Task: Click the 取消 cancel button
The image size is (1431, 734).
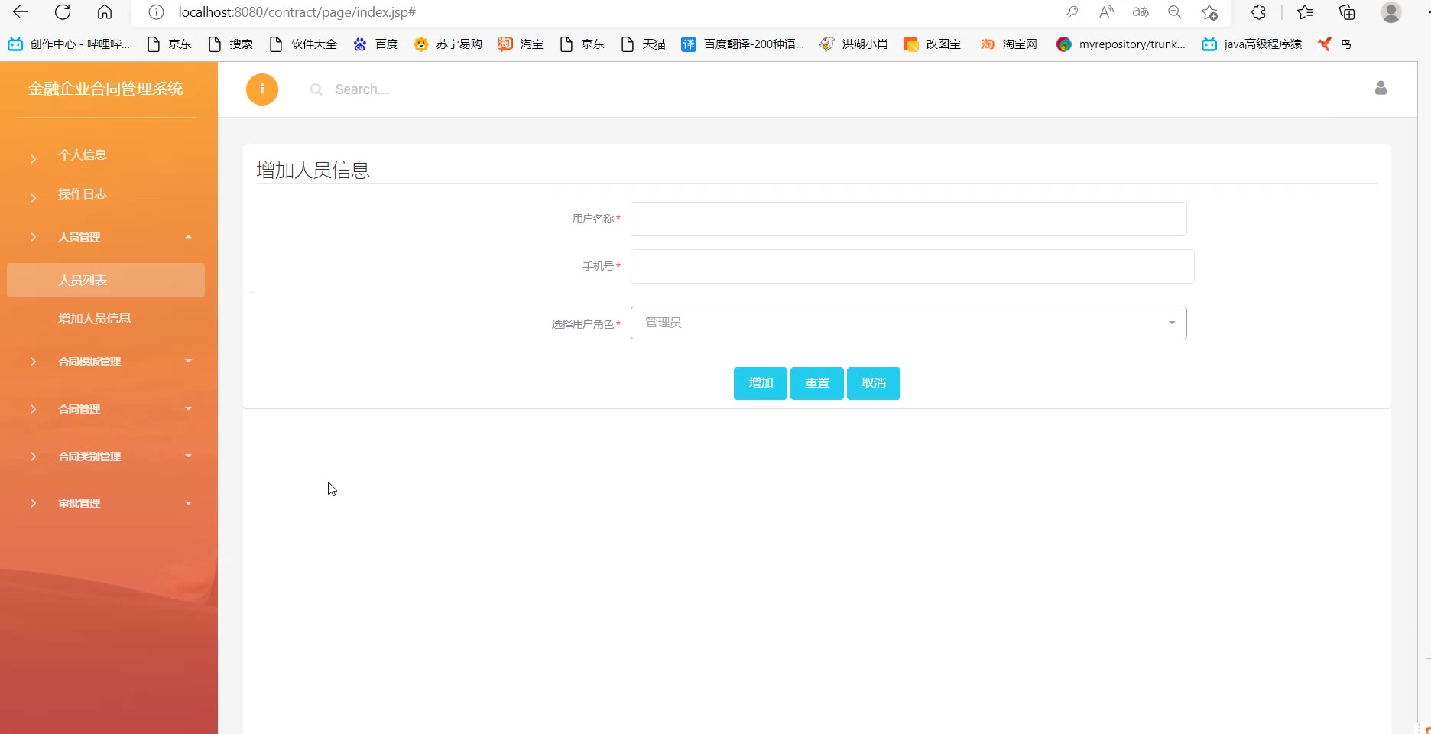Action: tap(874, 383)
